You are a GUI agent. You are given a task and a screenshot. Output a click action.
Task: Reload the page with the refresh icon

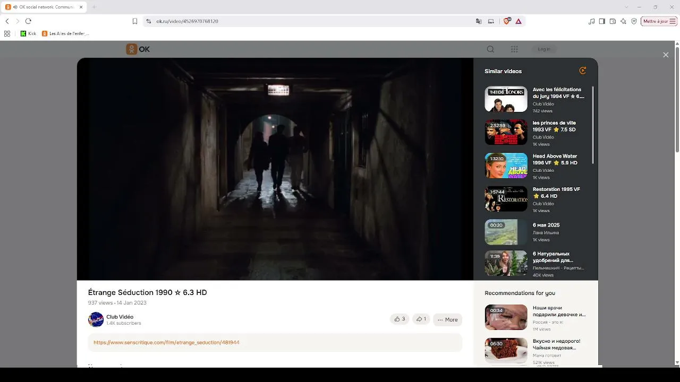(x=28, y=21)
